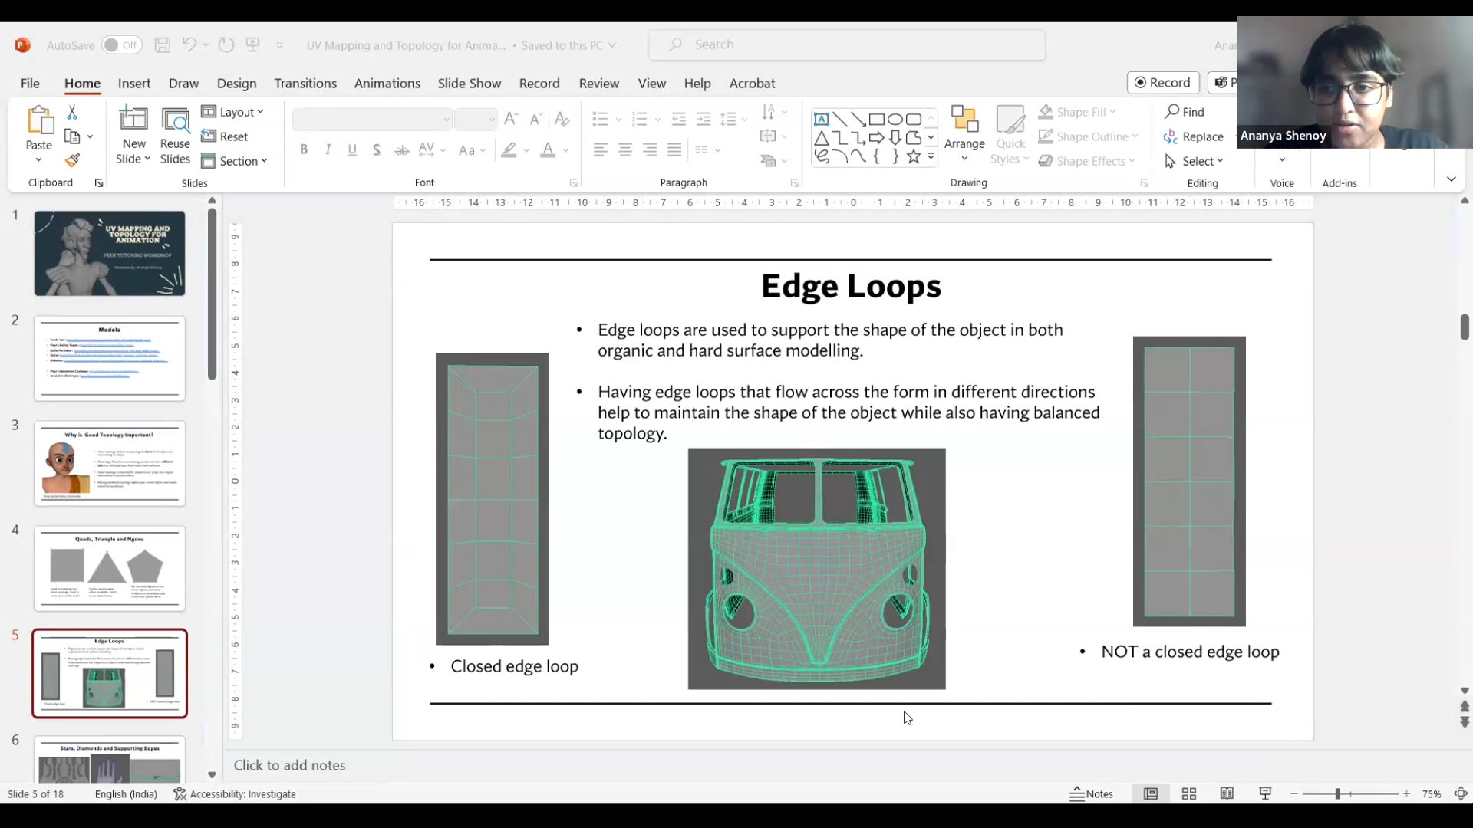Decrease font size icon
Screen dimensions: 1473x828
point(536,119)
